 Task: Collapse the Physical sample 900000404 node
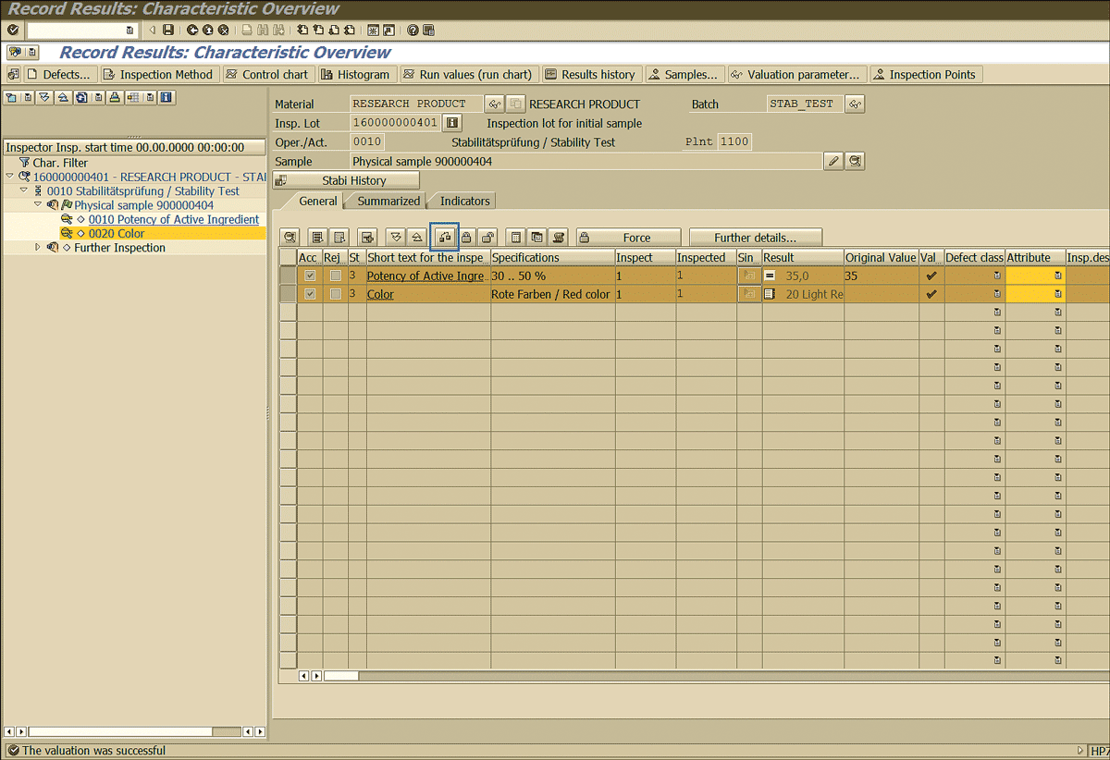click(38, 204)
